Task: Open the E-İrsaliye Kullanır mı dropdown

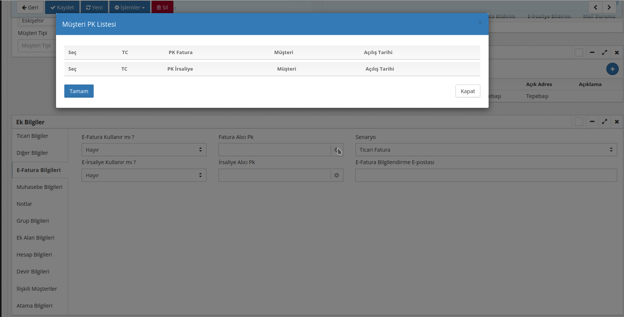Action: tap(144, 175)
